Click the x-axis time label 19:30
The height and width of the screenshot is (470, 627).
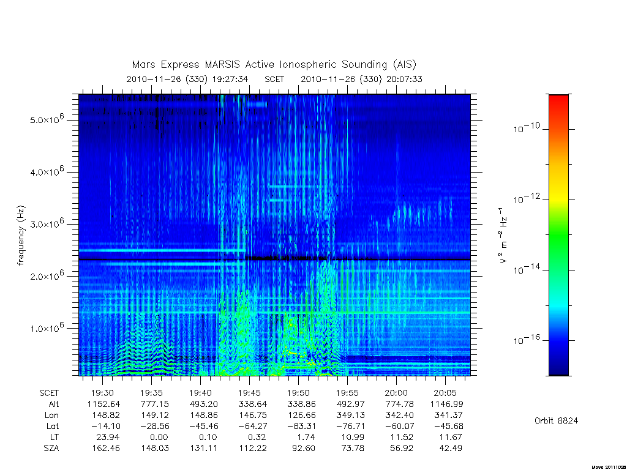(102, 393)
